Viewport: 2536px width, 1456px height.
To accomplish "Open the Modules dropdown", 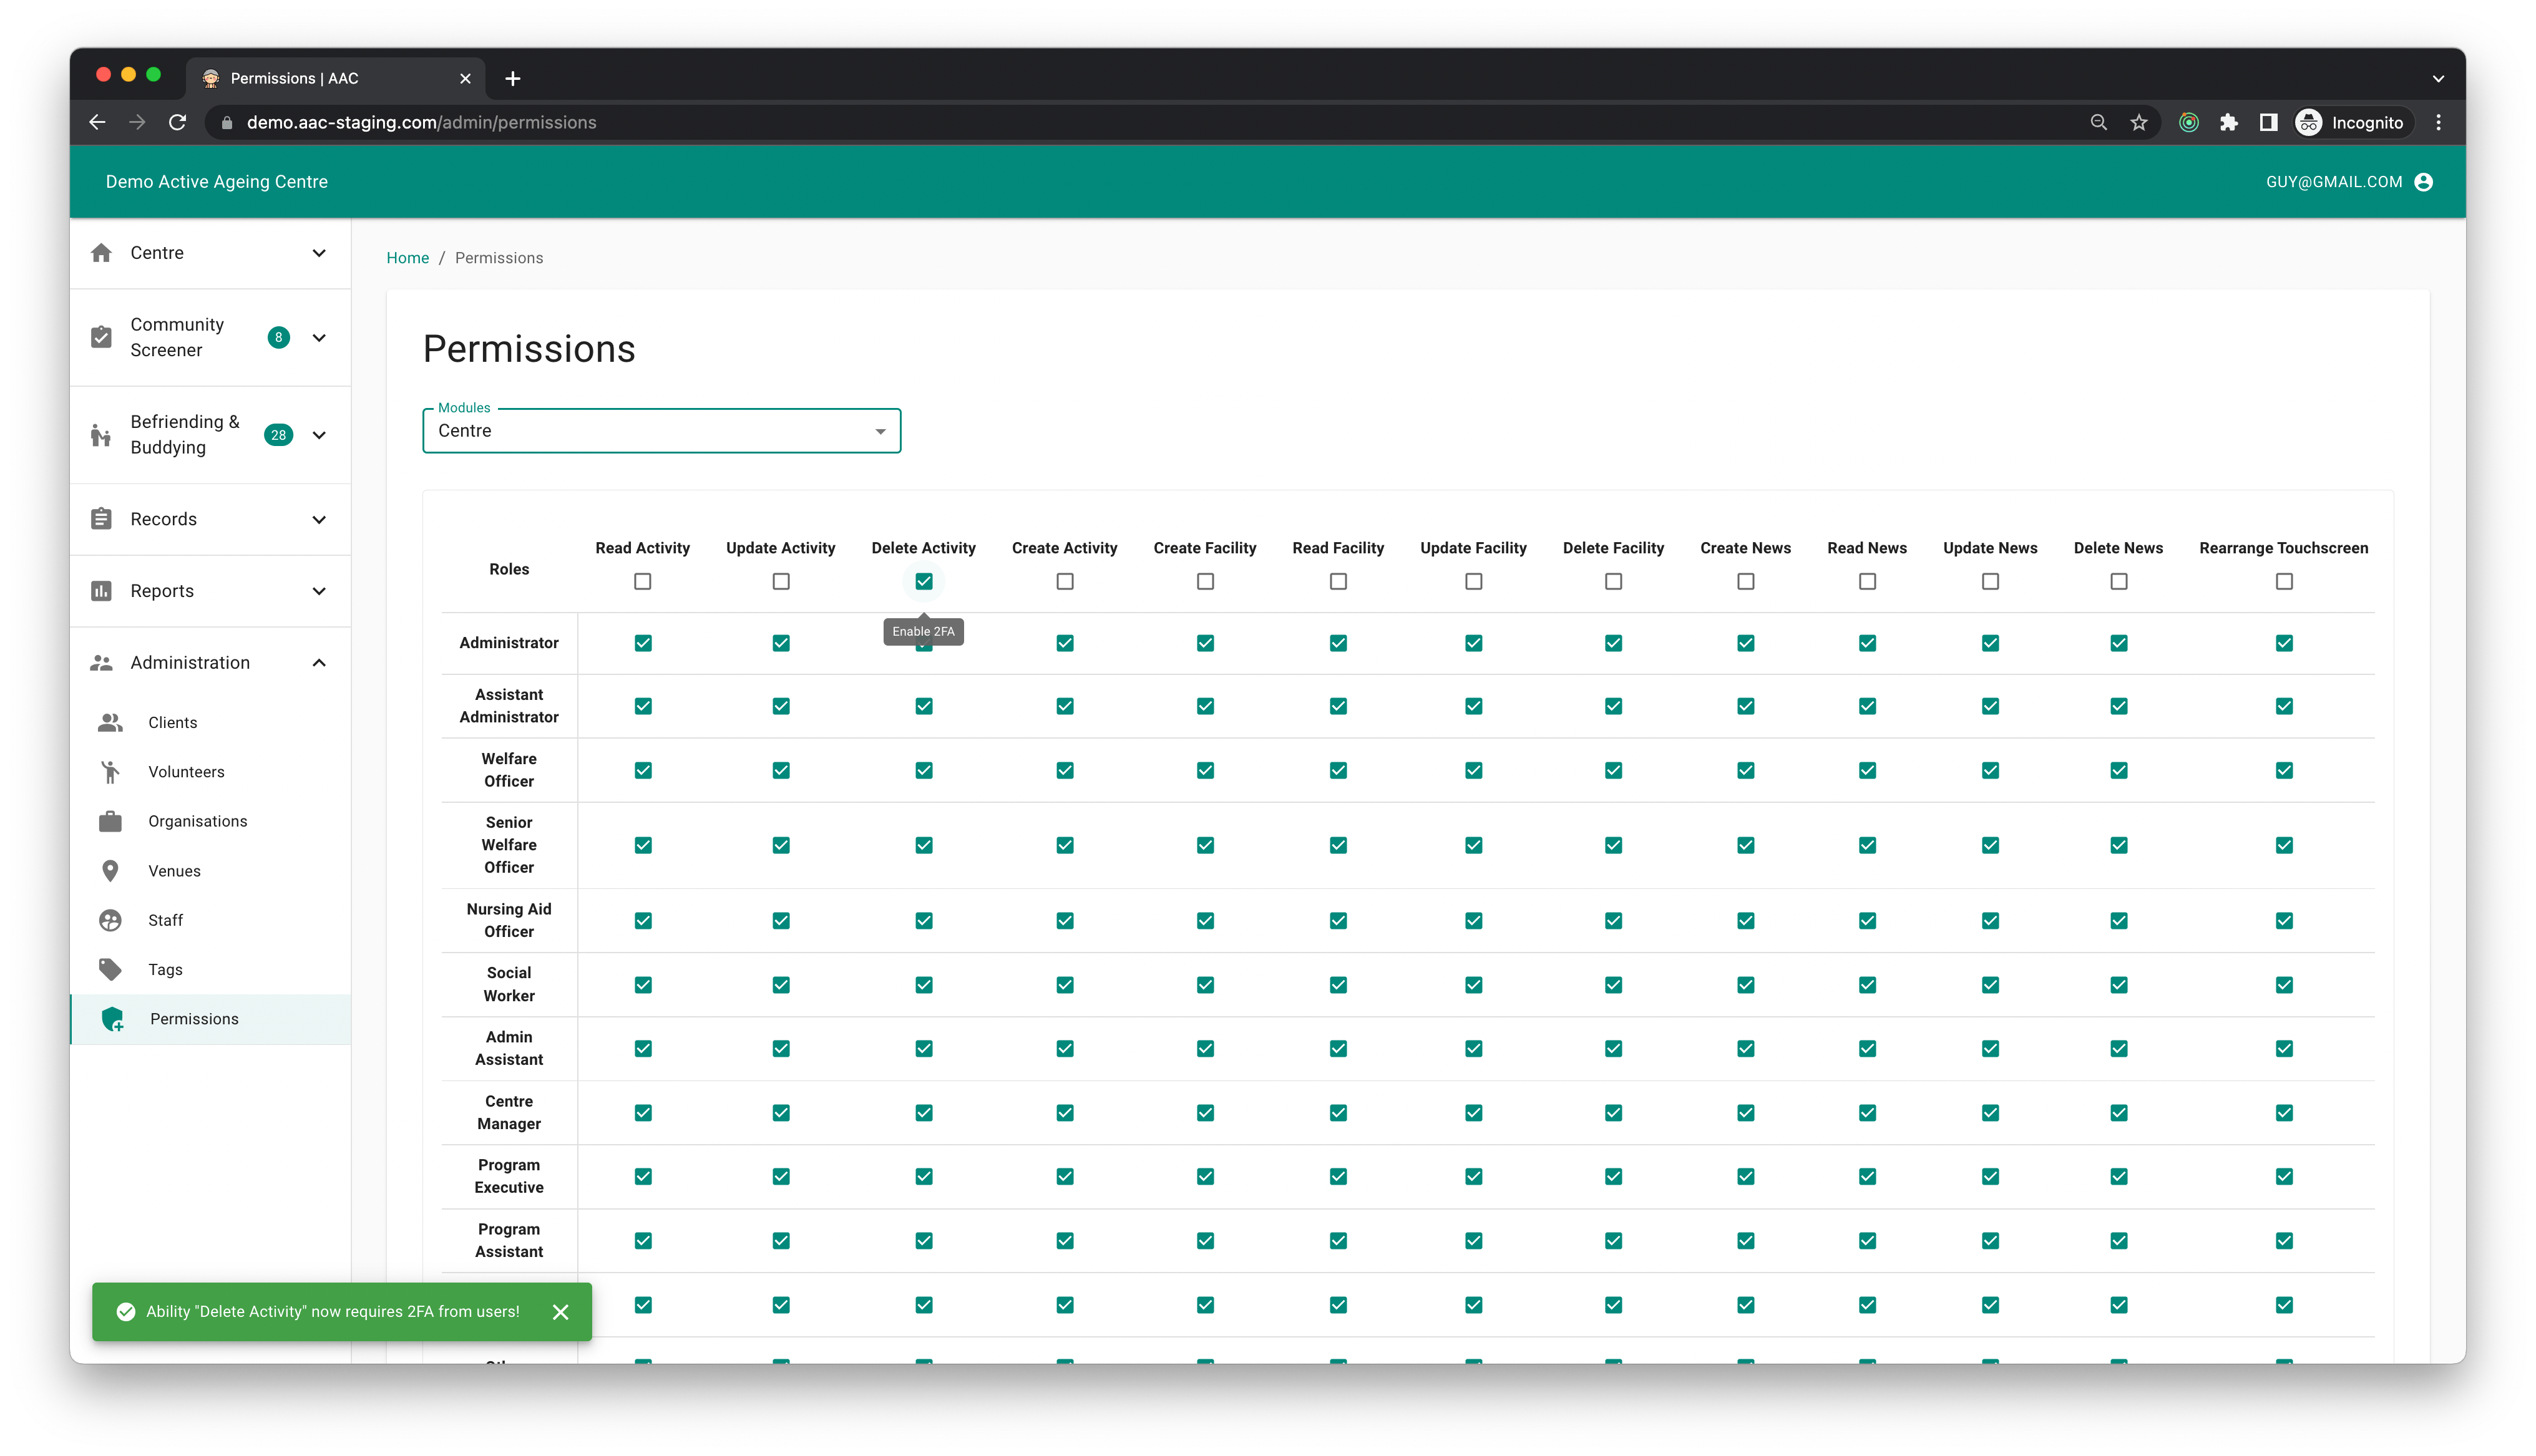I will click(x=661, y=431).
